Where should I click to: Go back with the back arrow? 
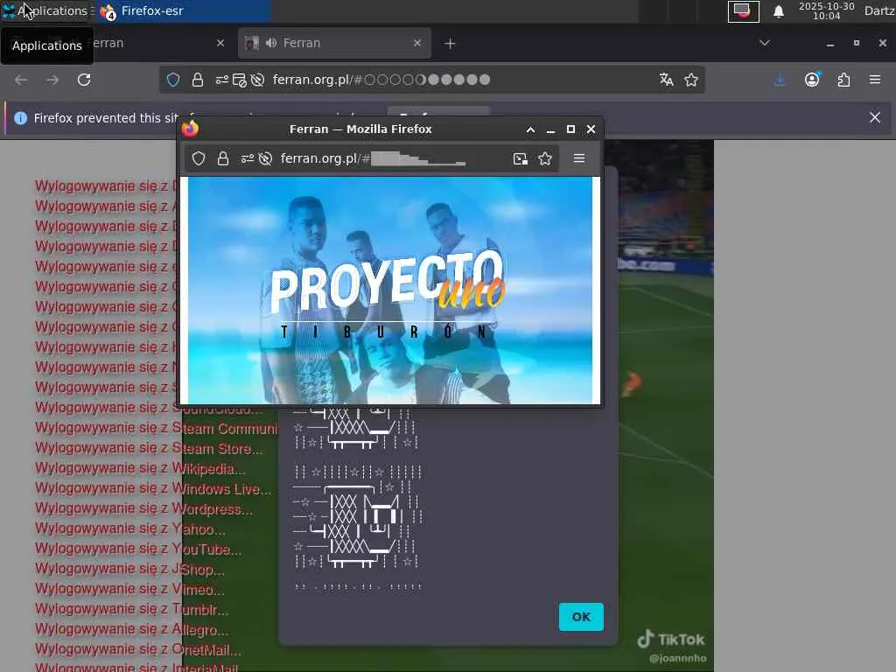[21, 80]
